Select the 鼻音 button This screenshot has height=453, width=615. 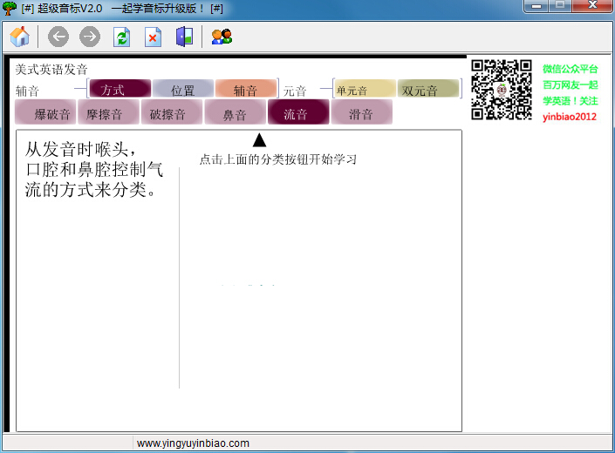(x=235, y=112)
